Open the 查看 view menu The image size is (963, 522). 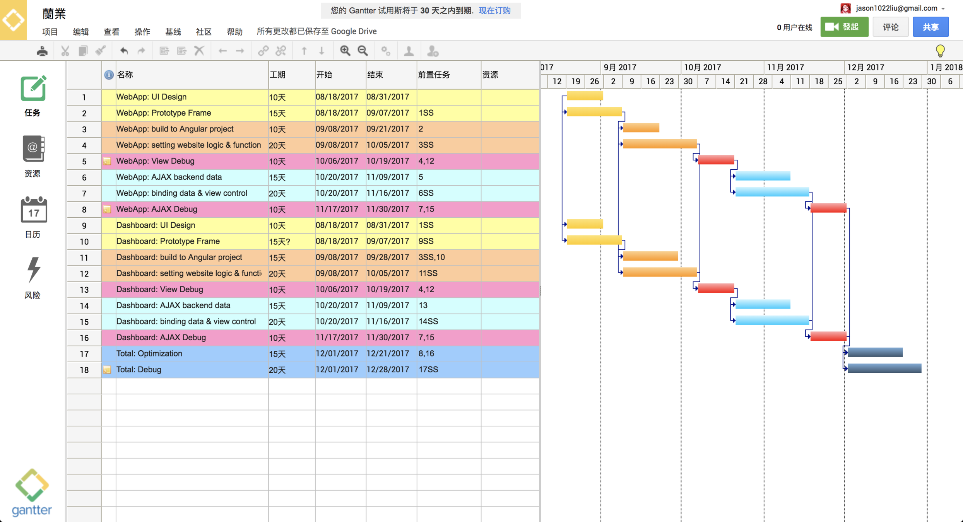click(x=111, y=31)
